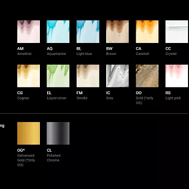
Task: Choose the Smoke FM swatch
Action: [x=88, y=76]
